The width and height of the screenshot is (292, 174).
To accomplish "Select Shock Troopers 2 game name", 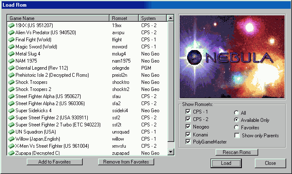I will tap(33, 89).
